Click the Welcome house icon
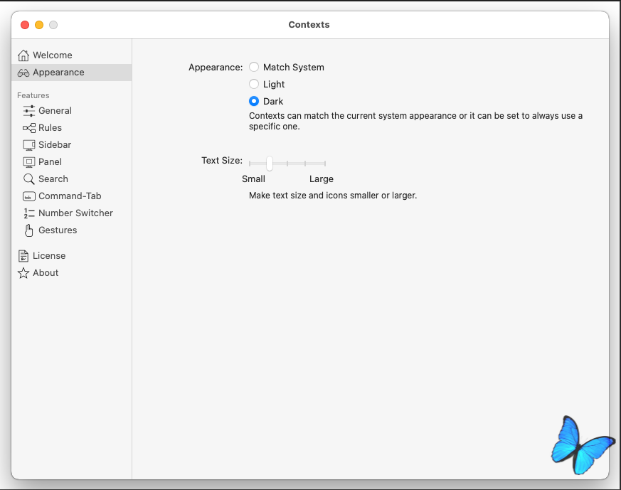The width and height of the screenshot is (621, 490). coord(23,55)
